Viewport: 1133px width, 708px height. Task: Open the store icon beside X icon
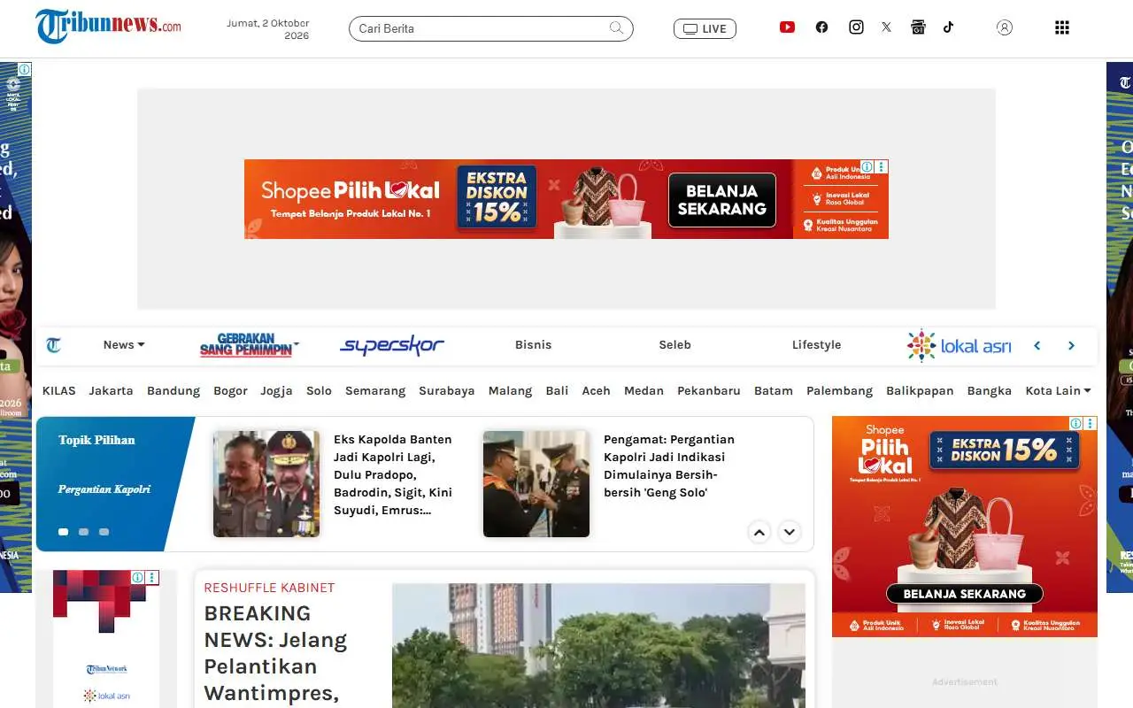click(x=918, y=27)
